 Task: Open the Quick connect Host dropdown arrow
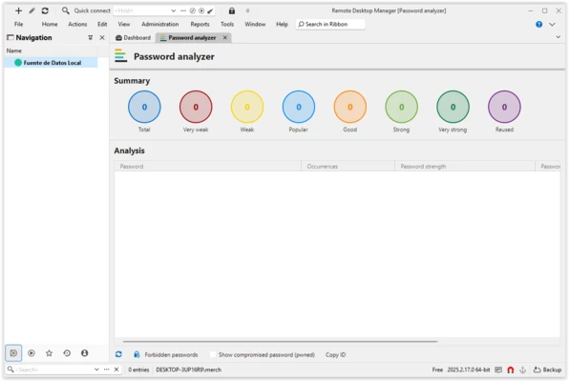pos(173,10)
